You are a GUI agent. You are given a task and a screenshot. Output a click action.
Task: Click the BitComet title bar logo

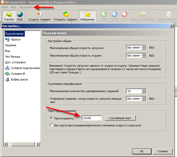tap(2, 2)
